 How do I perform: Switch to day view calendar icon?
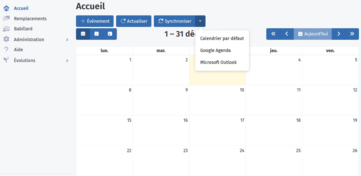click(x=110, y=34)
